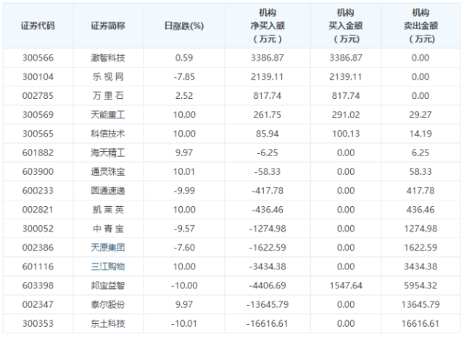Click the -7.85 daily change value

[x=184, y=77]
